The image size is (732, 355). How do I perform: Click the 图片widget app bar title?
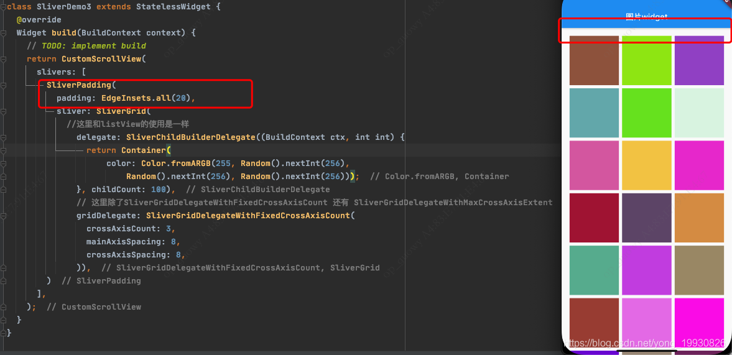(x=647, y=17)
